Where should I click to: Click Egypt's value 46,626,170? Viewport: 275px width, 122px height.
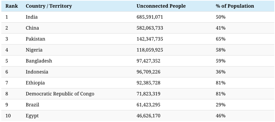tap(148, 116)
